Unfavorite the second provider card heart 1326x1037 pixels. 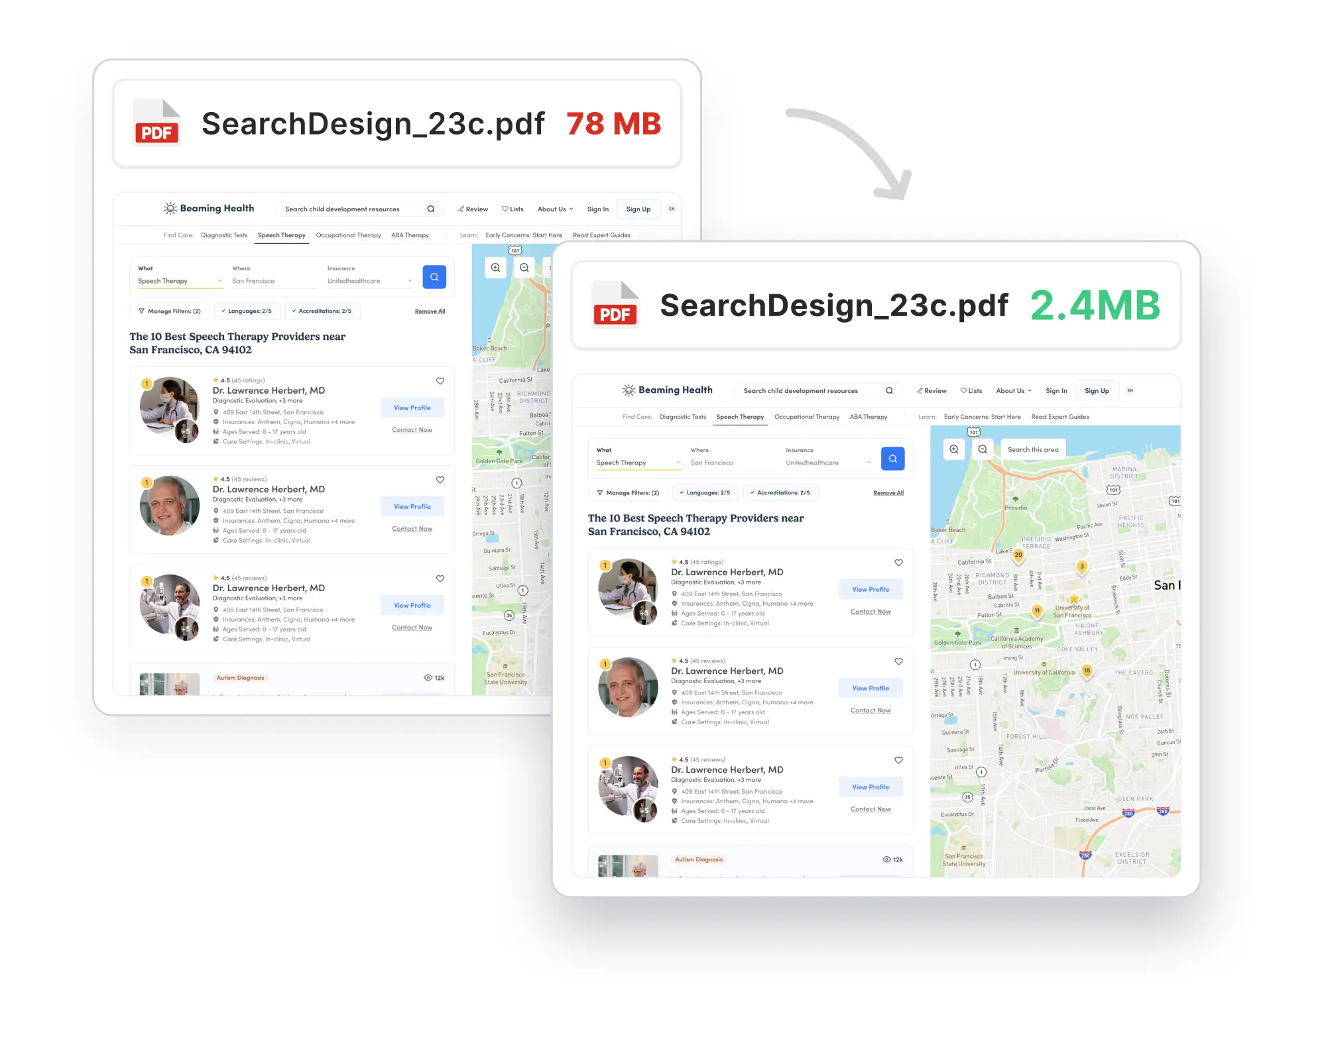[898, 661]
